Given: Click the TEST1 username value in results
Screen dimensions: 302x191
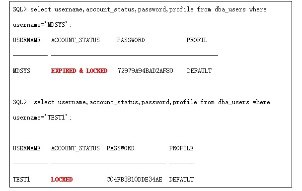Looking at the screenshot, I should pyautogui.click(x=21, y=180).
